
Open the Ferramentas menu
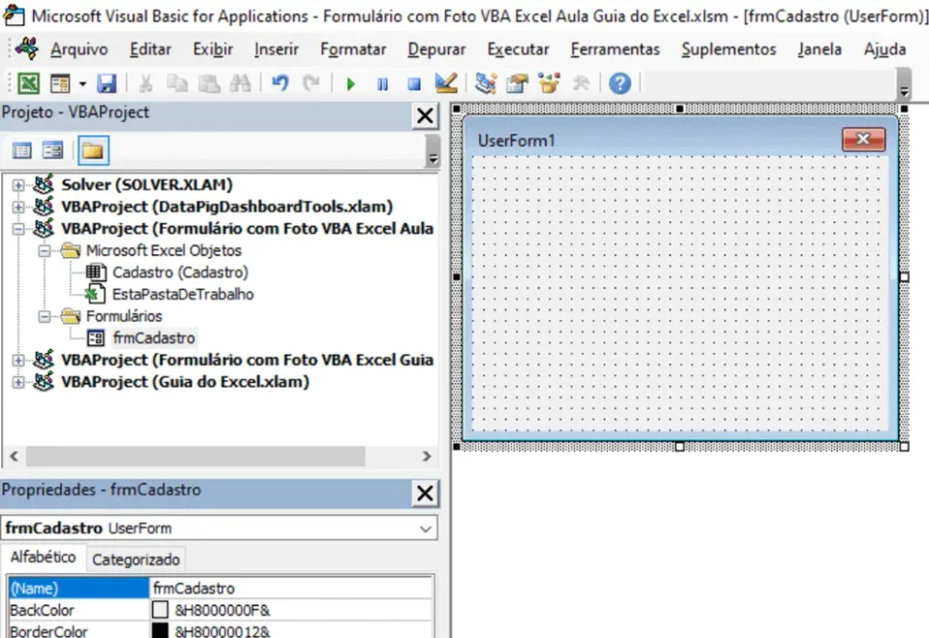(615, 49)
